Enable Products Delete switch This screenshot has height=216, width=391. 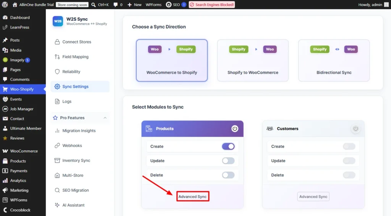tap(228, 175)
